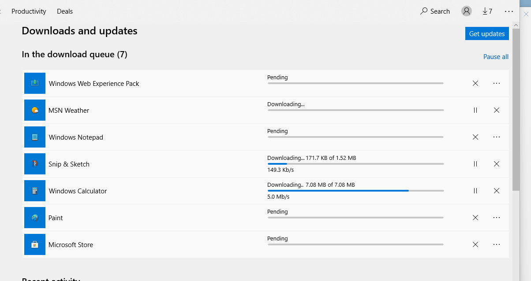The image size is (531, 281).
Task: Switch to the Deals tab
Action: [65, 11]
